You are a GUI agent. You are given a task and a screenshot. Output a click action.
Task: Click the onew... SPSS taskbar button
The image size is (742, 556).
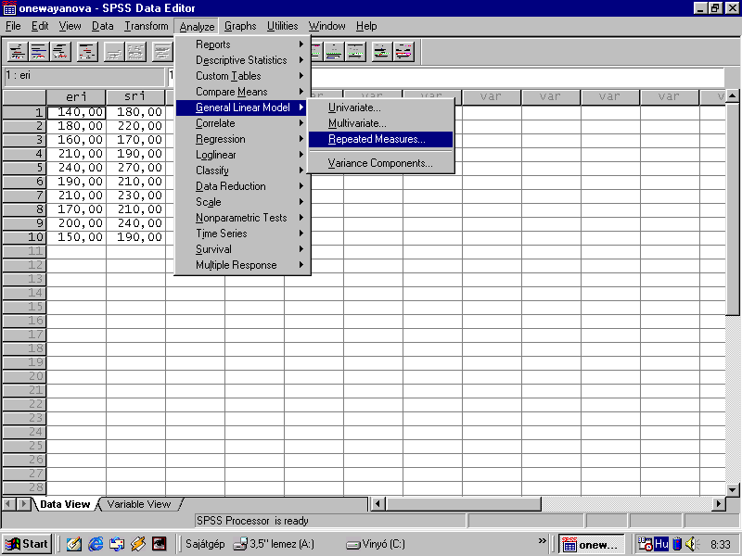pos(591,544)
